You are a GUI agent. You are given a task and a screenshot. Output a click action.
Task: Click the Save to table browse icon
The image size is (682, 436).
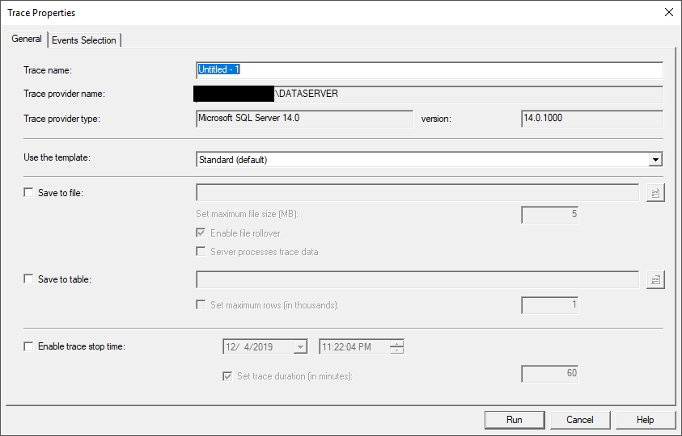655,279
